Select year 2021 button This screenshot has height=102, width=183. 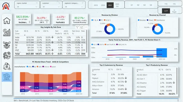[x=110, y=5]
